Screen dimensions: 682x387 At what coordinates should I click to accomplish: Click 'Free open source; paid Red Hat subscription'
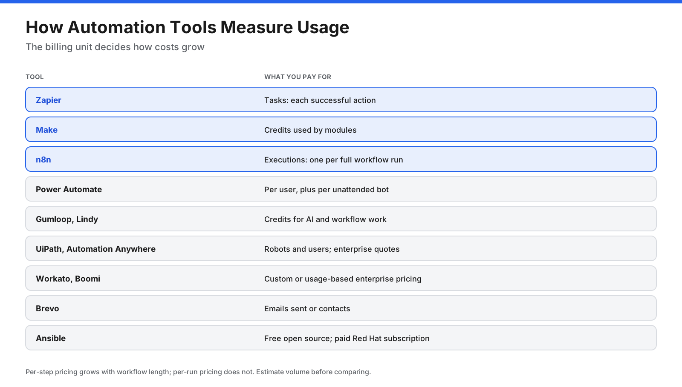point(347,339)
